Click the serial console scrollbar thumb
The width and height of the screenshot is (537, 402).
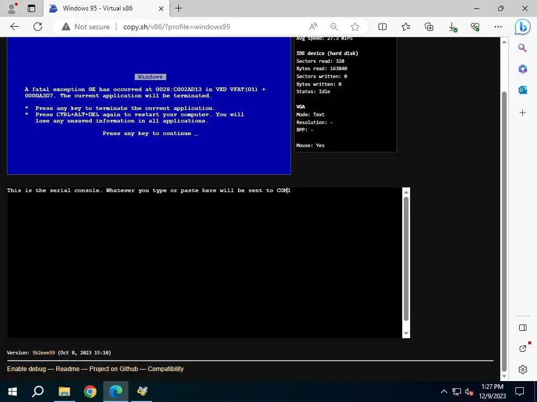pyautogui.click(x=406, y=259)
